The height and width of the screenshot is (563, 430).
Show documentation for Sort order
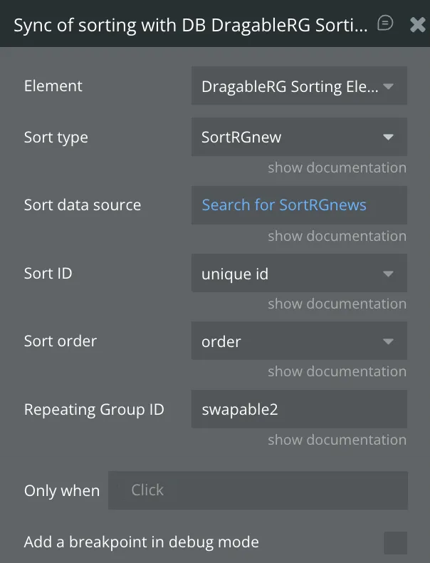[x=337, y=371]
